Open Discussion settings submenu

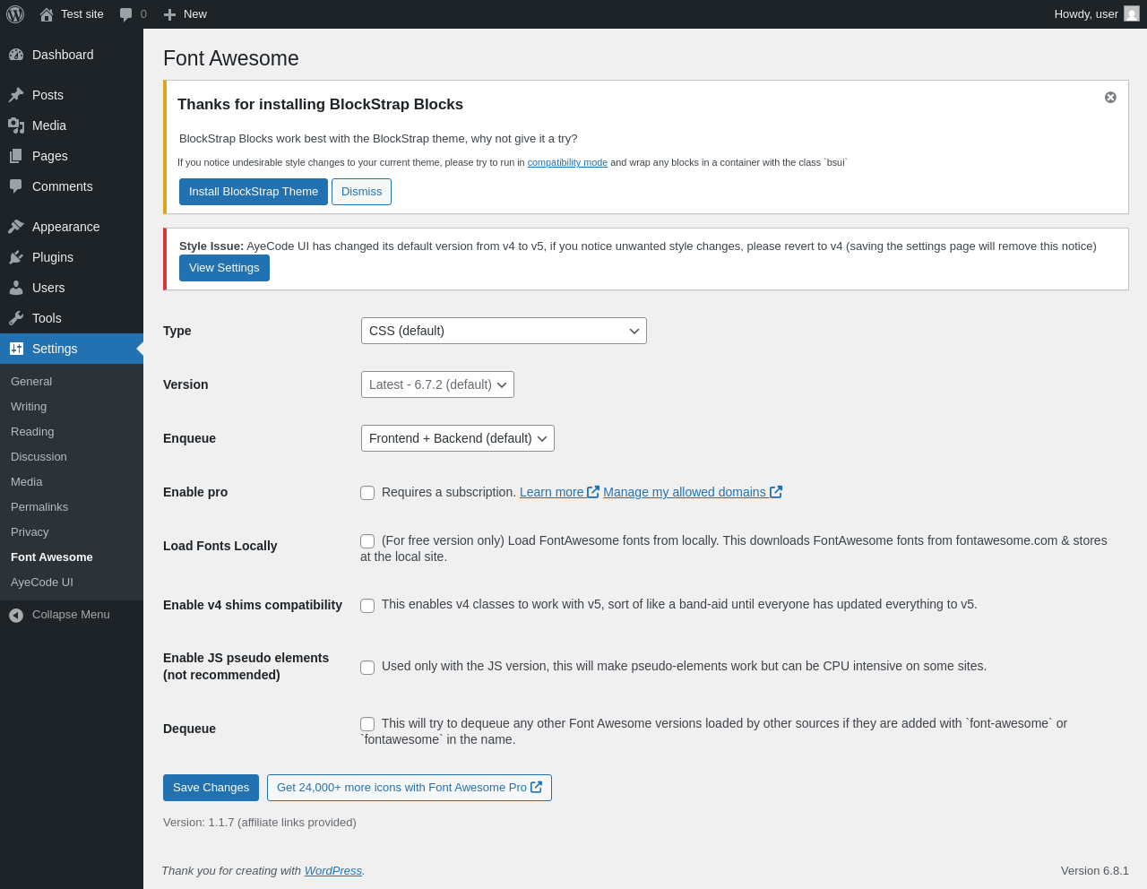39,457
